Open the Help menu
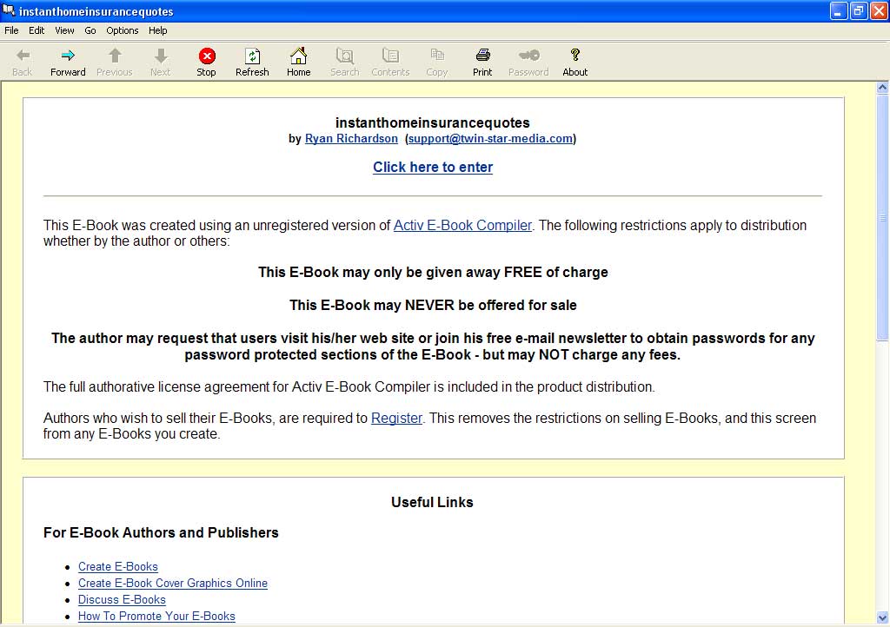 158,30
